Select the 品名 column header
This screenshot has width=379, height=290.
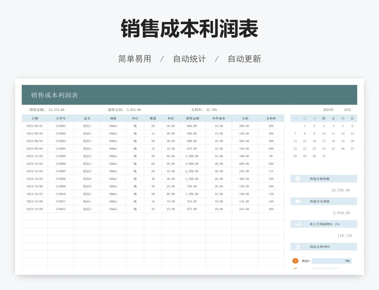click(x=87, y=118)
